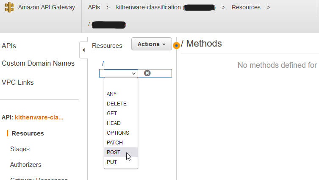Click the Resources panel heading

pyautogui.click(x=107, y=46)
